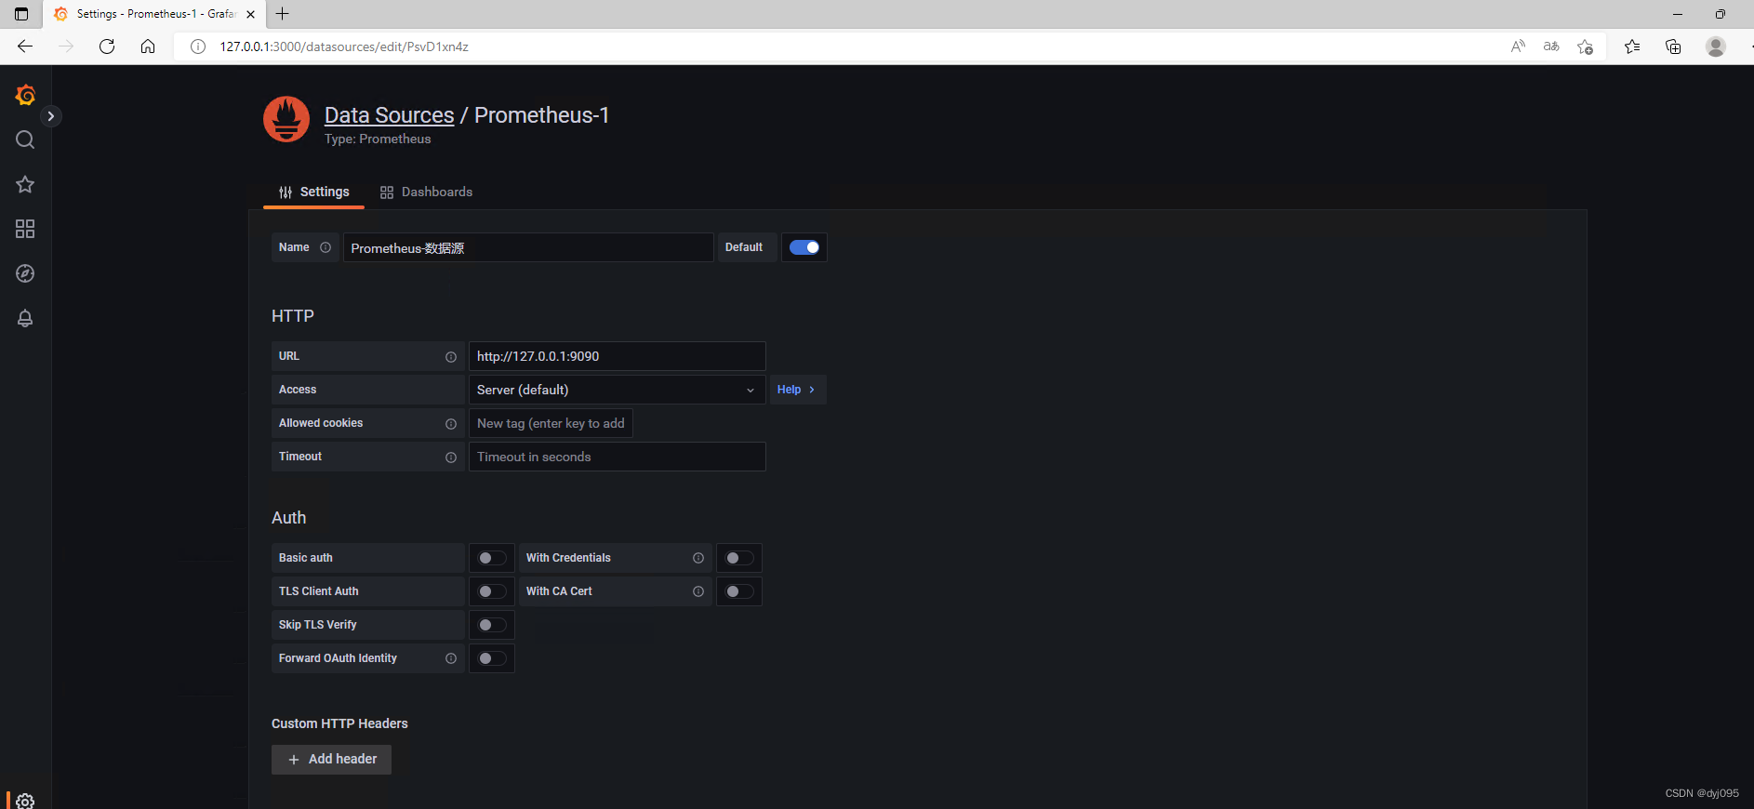Click the Allowed cookies tag input

[x=551, y=423]
